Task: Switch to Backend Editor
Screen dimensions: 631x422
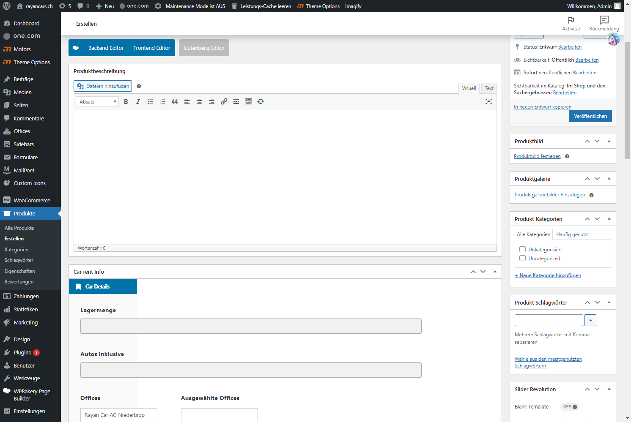Action: click(x=106, y=48)
